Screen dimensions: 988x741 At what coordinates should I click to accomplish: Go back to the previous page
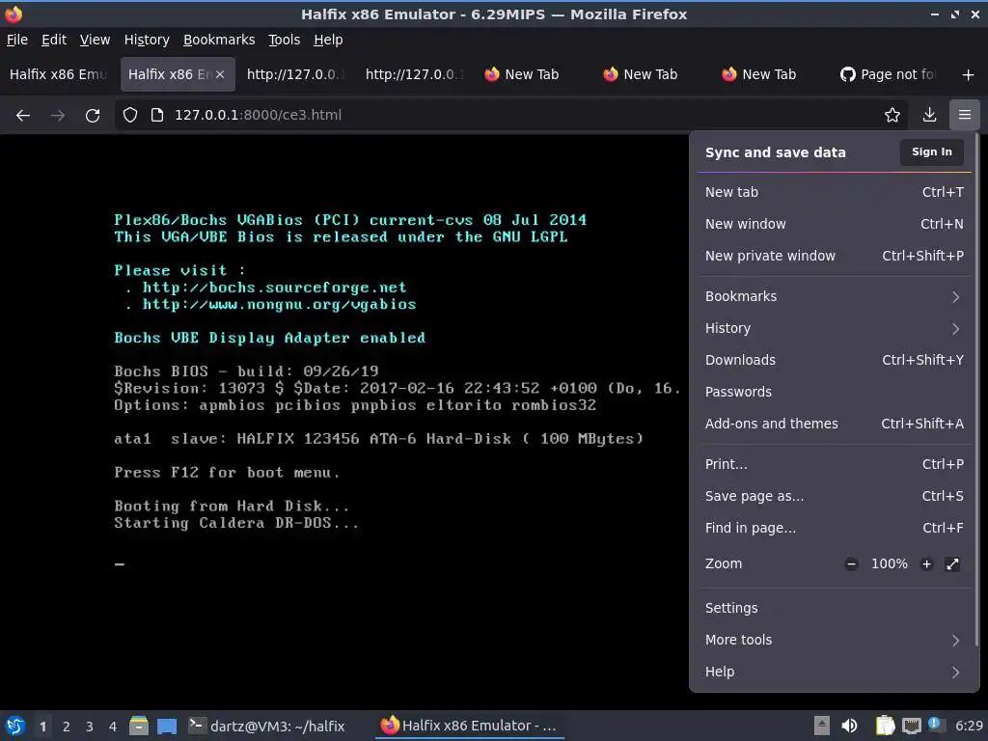23,116
